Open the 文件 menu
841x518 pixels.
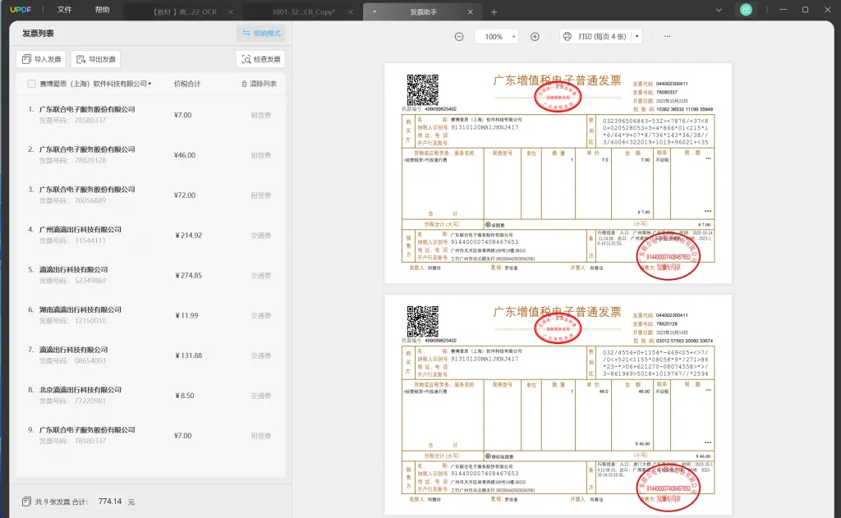pyautogui.click(x=64, y=10)
